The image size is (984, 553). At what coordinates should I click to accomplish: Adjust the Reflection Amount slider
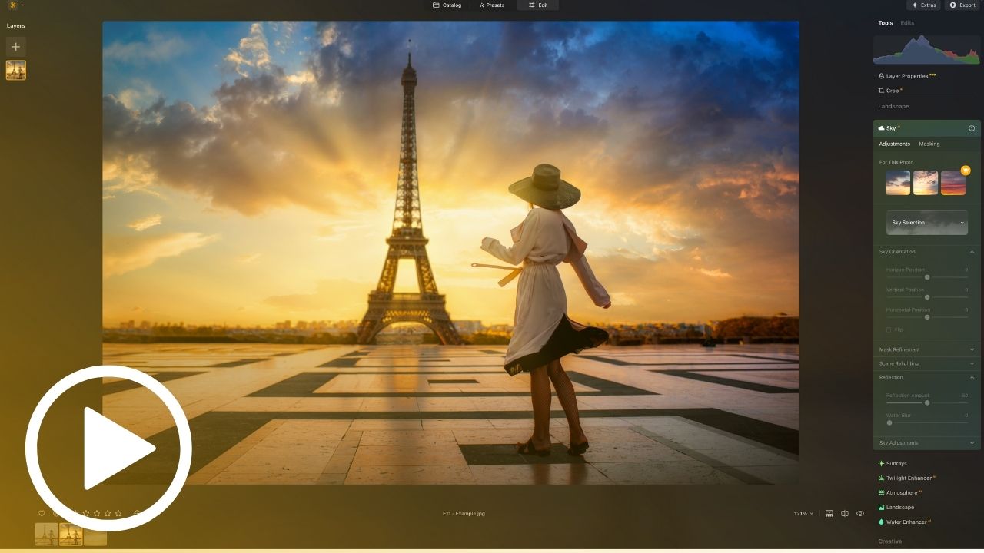[927, 402]
